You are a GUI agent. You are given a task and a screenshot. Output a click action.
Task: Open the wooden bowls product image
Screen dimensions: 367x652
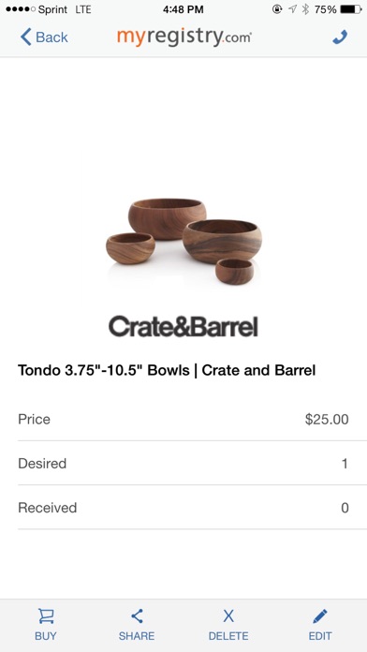coord(183,241)
